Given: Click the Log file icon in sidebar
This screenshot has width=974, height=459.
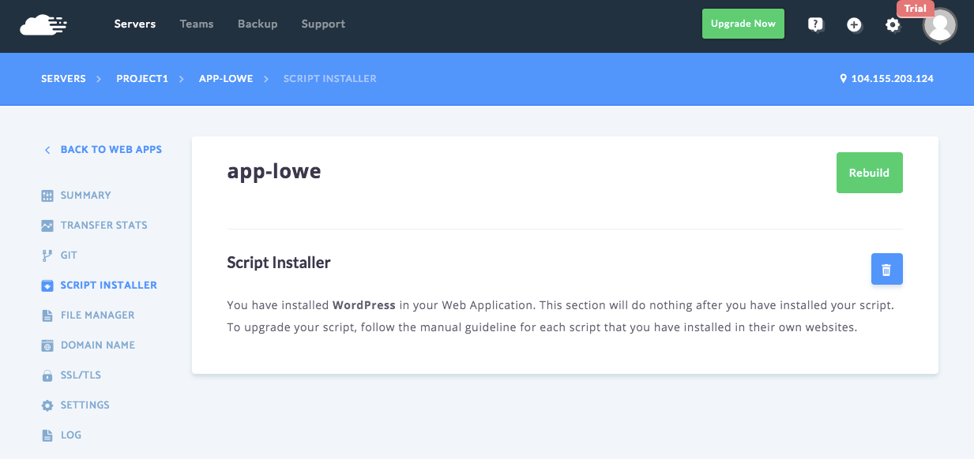Looking at the screenshot, I should click(x=47, y=435).
